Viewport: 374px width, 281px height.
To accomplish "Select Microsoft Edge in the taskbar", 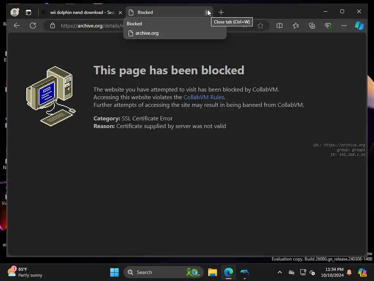I will coord(229,272).
